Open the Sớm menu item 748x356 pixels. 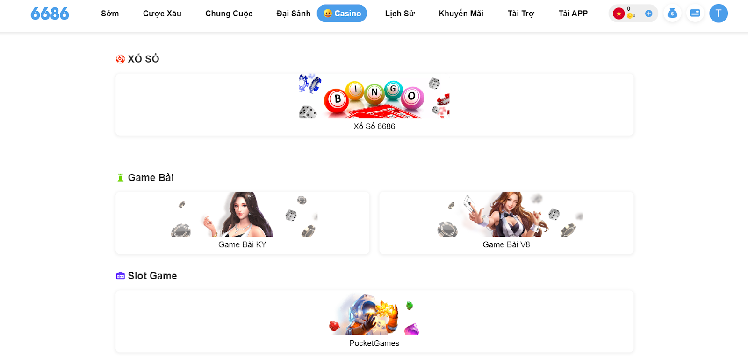(110, 14)
